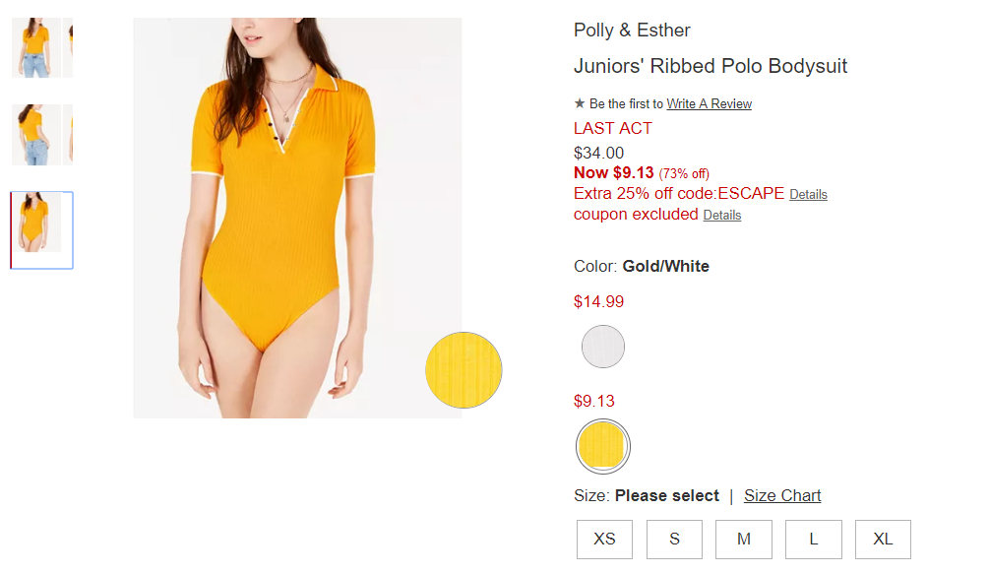Open Details next to code ESCAPE
Viewport: 989px width, 574px height.
tap(808, 194)
